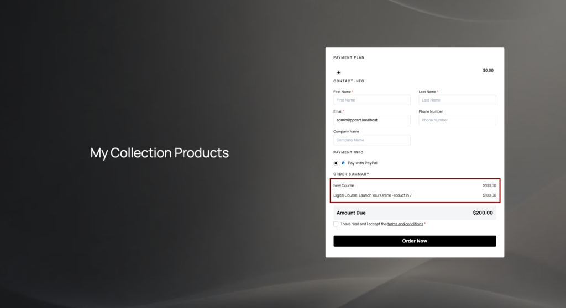566x308 pixels.
Task: Click the Email field containing admin@ppcart.localhost
Action: coord(372,120)
